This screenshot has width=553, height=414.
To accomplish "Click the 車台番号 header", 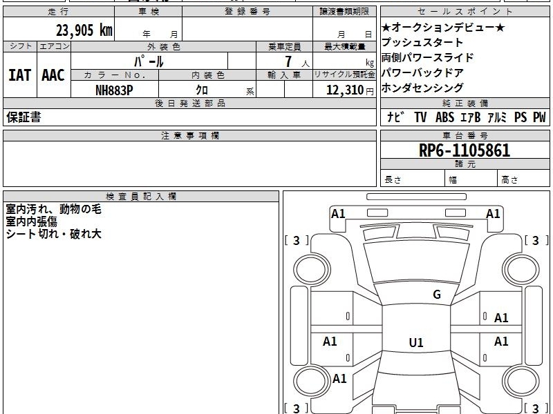I will [465, 135].
